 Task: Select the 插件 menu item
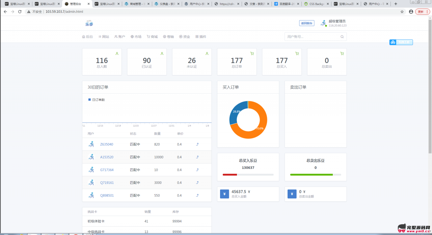(x=200, y=37)
